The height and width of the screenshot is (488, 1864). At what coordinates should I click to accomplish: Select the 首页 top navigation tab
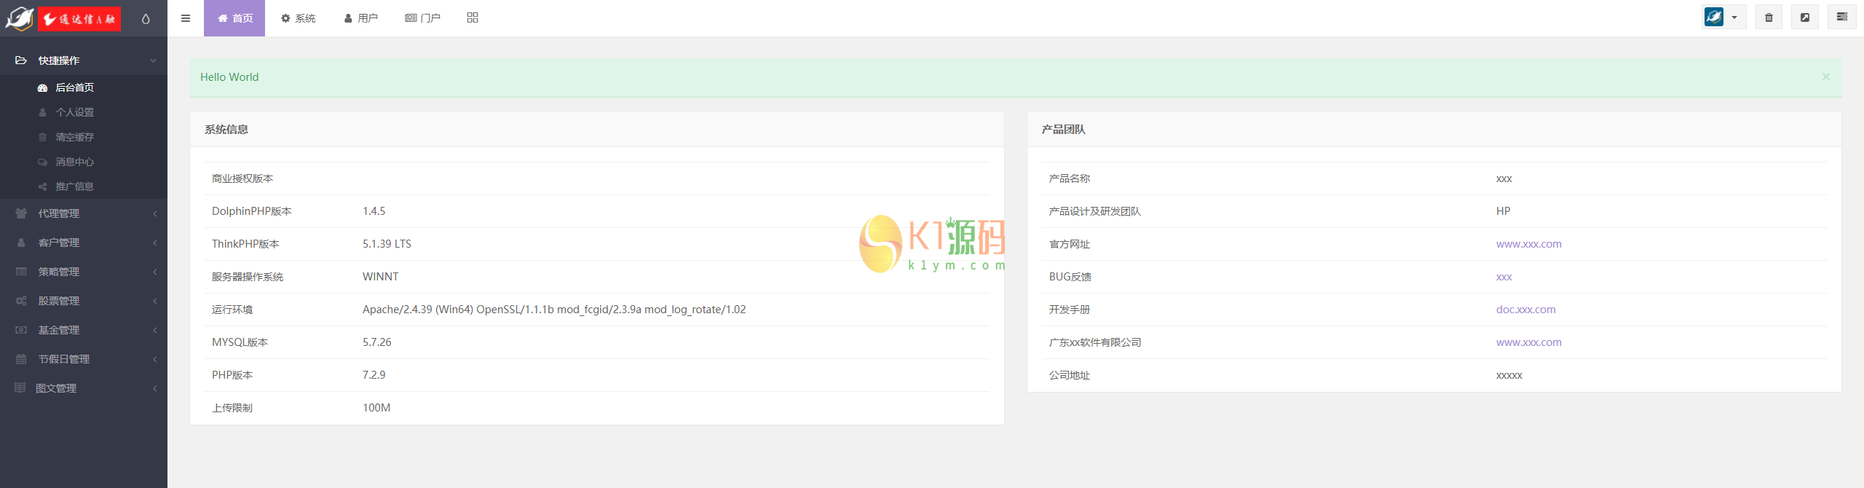(x=234, y=18)
